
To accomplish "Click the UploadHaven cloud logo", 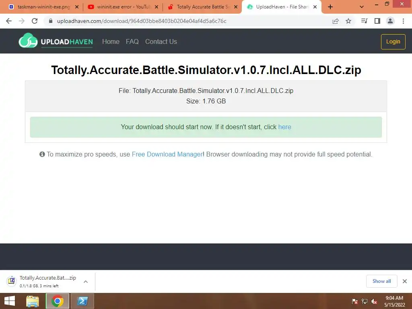I will (x=28, y=41).
